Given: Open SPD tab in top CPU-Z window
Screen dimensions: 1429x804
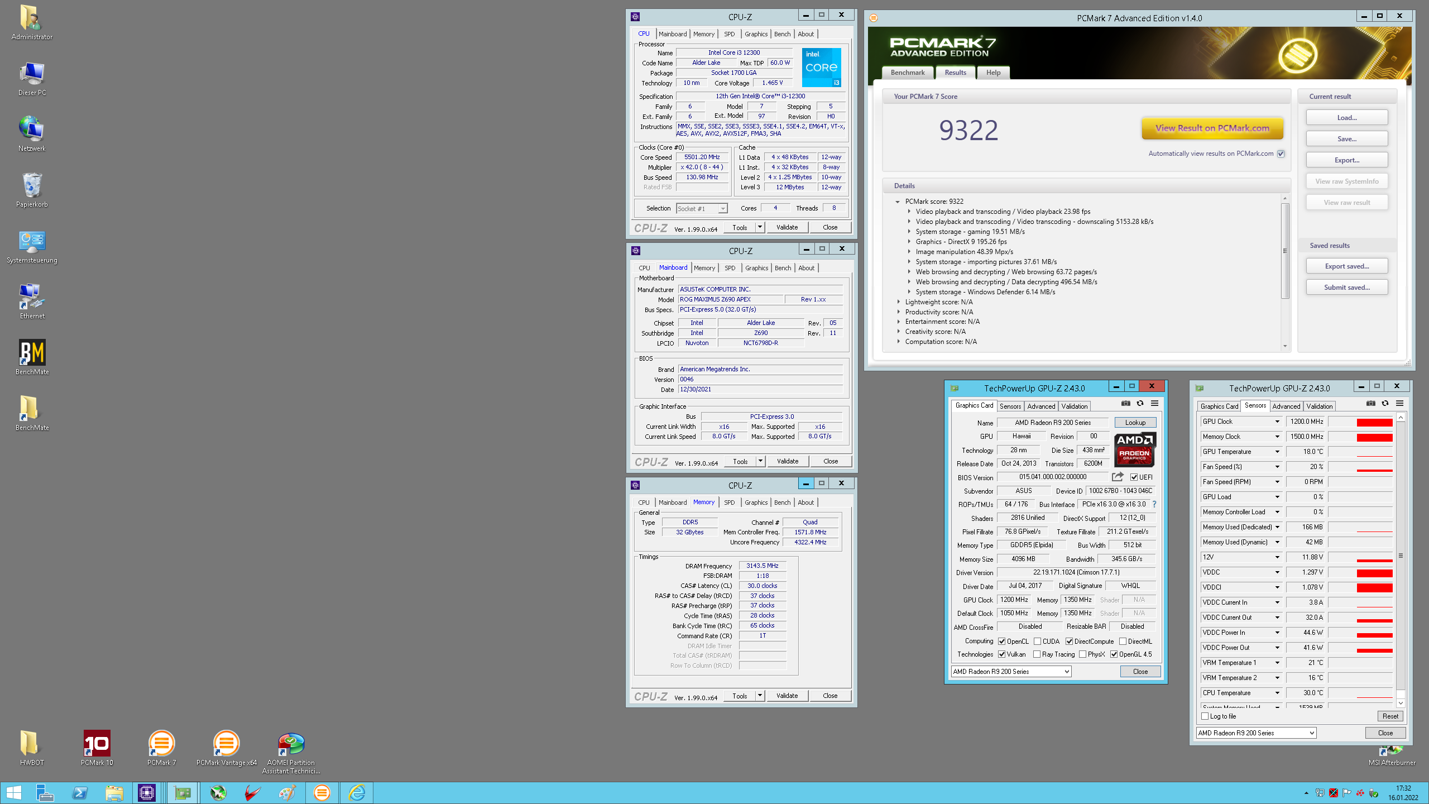Looking at the screenshot, I should click(x=729, y=34).
